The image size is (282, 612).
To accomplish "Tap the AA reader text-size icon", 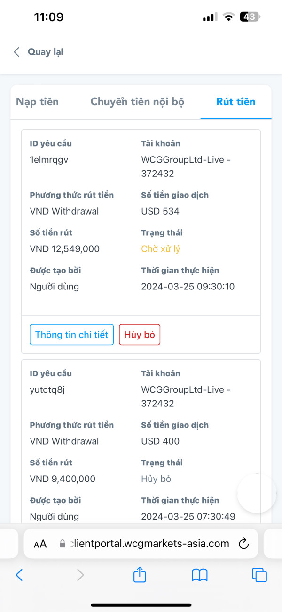I will tap(40, 544).
